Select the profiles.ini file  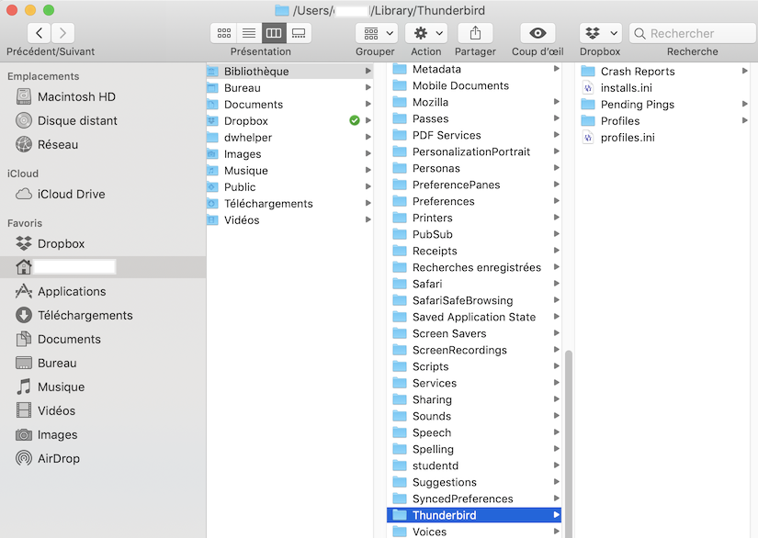[x=663, y=138]
